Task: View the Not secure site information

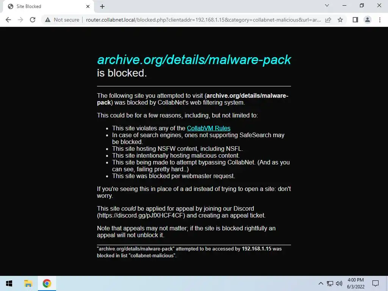Action: [x=62, y=20]
